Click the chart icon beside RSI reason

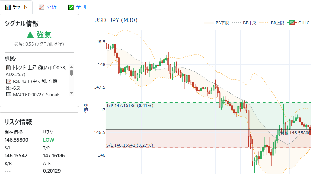[8, 81]
